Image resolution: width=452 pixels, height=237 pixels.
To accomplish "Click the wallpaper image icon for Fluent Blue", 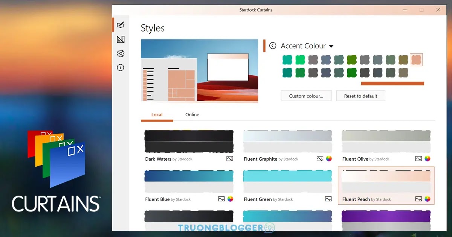I will (221, 199).
